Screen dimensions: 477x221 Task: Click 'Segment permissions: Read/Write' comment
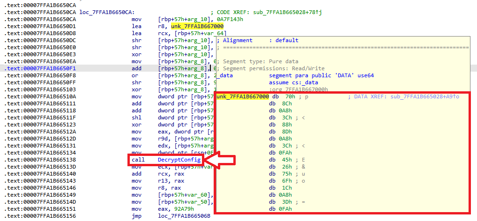coord(271,69)
